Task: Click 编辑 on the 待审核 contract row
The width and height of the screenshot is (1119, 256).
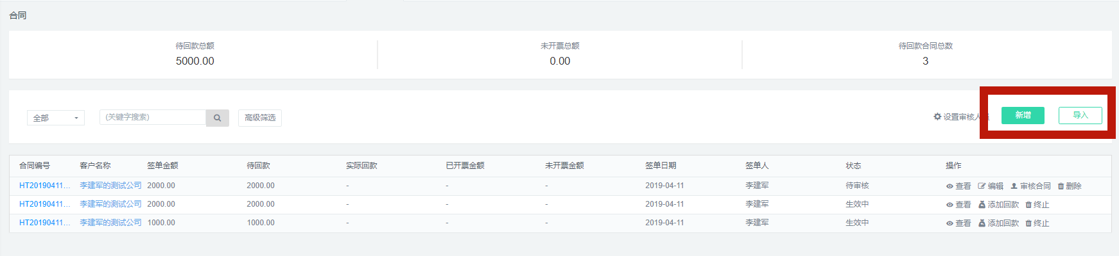Action: click(x=990, y=186)
